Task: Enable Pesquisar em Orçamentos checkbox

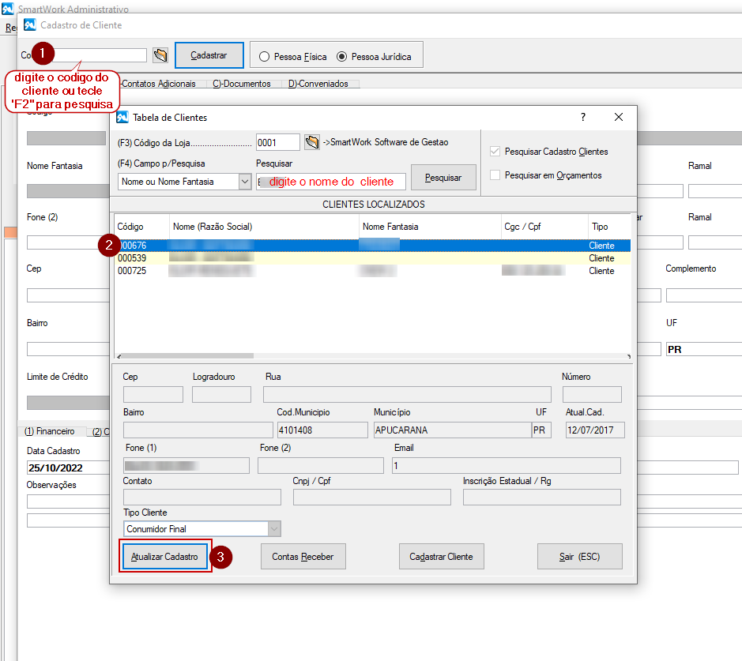Action: click(x=495, y=175)
